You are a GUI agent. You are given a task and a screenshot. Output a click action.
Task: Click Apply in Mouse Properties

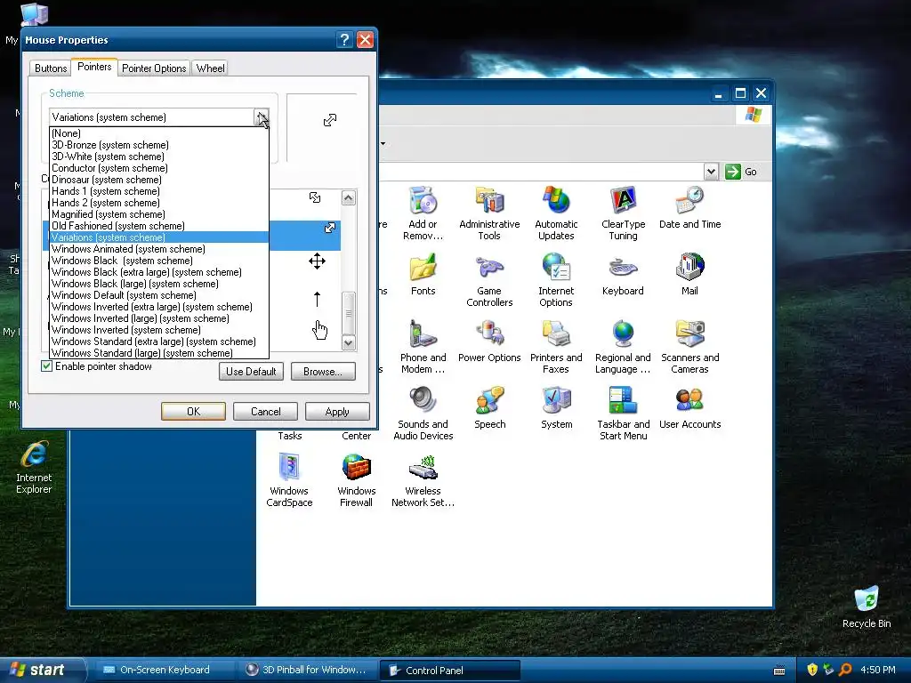[337, 411]
